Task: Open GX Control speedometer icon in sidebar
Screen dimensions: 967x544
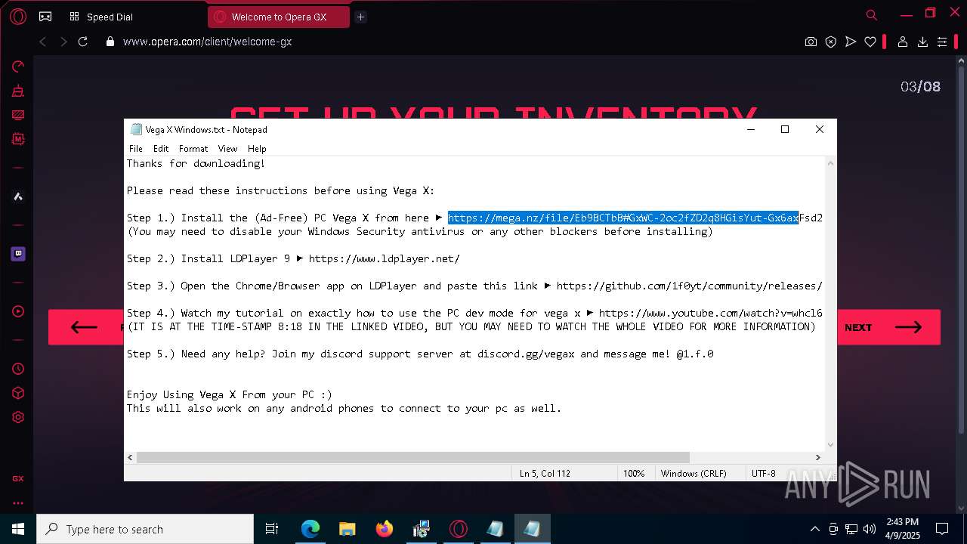Action: coord(18,66)
